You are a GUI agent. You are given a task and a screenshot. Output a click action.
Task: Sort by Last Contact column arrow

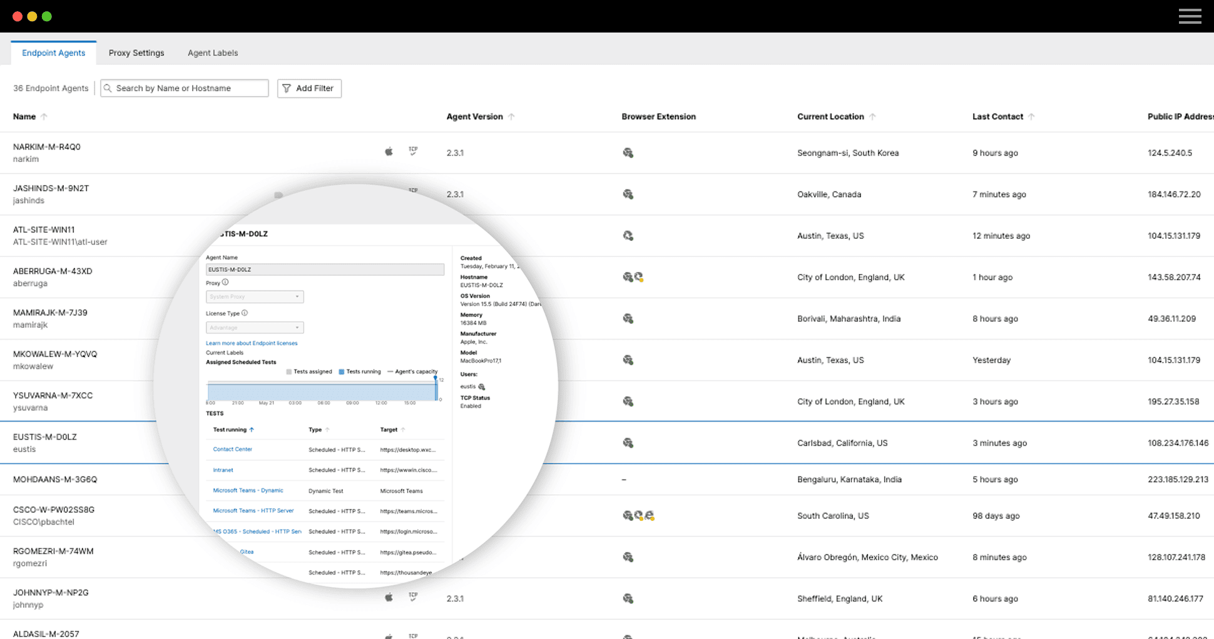(1031, 117)
